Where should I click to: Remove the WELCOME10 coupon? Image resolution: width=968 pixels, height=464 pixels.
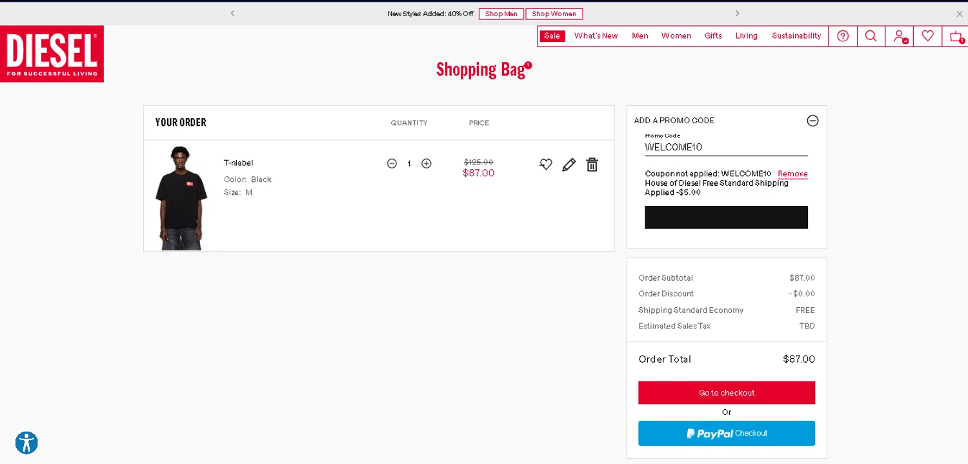coord(792,174)
